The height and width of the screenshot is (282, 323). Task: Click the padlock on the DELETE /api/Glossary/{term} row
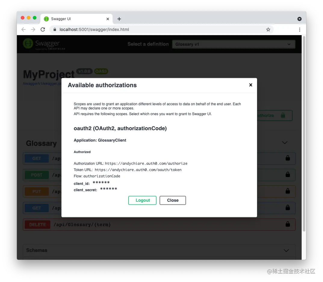click(287, 224)
